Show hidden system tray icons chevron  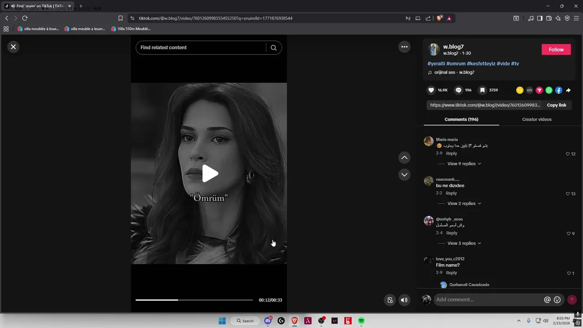pyautogui.click(x=518, y=321)
